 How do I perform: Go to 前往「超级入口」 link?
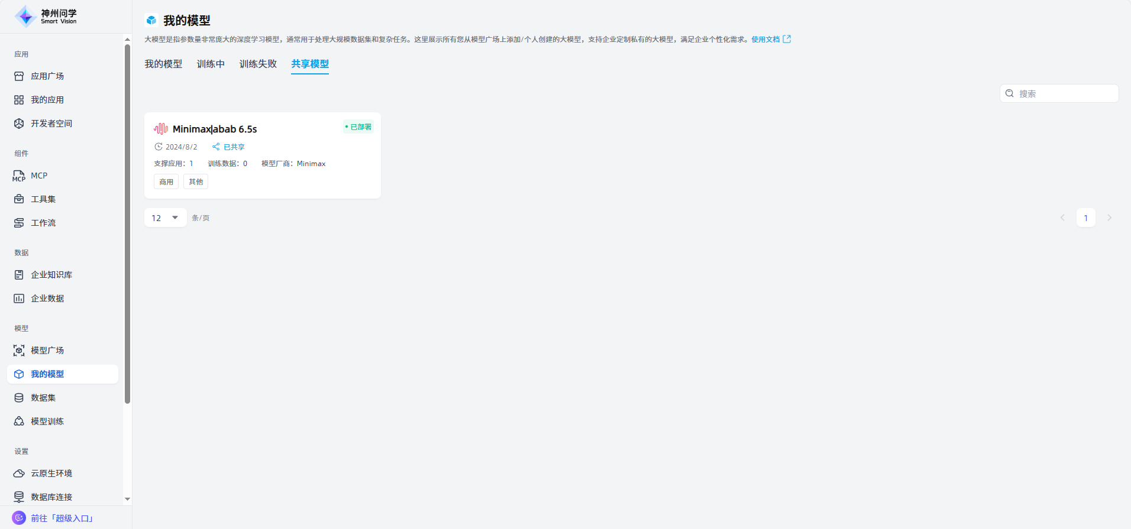[x=62, y=518]
